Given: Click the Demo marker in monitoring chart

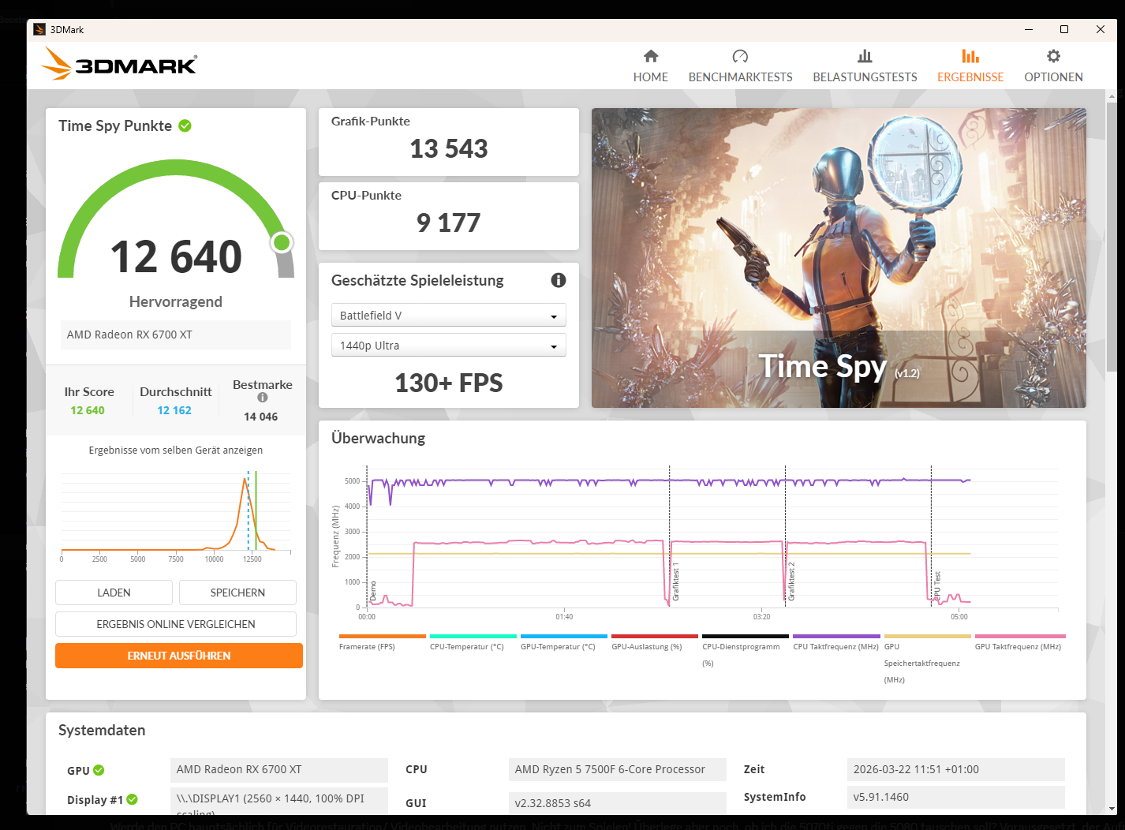Looking at the screenshot, I should click(x=373, y=593).
